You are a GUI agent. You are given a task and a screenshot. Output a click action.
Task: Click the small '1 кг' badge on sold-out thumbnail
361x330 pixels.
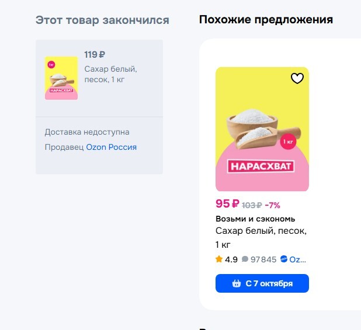[x=51, y=65]
